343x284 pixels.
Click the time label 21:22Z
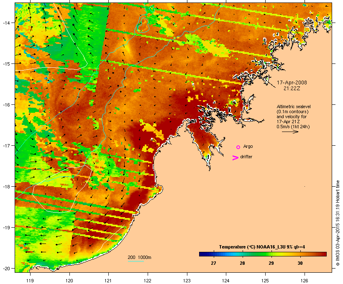coord(292,89)
